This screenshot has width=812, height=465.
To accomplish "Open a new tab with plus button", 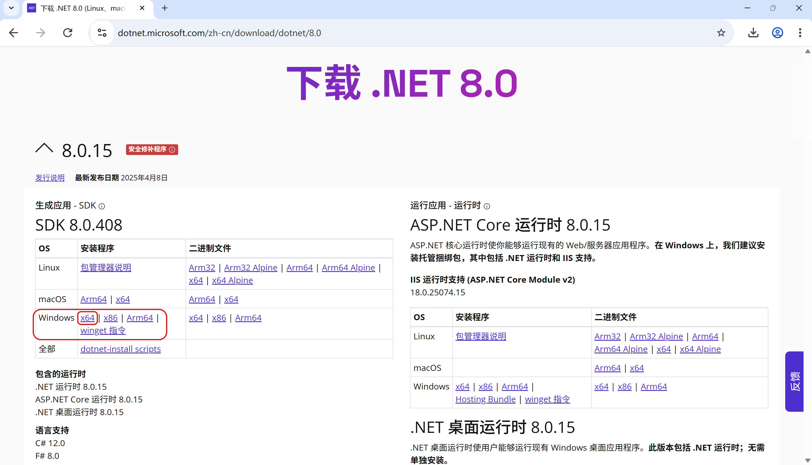I will pos(164,8).
